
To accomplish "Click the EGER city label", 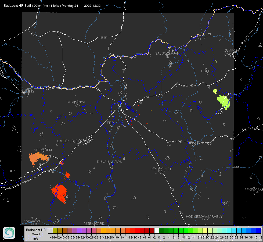I will click(x=206, y=71).
